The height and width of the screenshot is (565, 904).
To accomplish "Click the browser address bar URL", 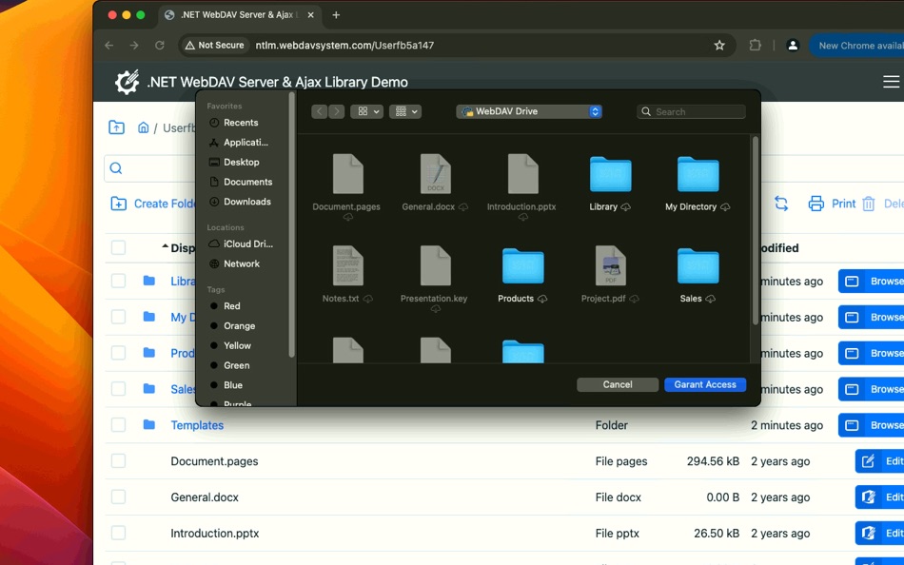I will pos(344,45).
